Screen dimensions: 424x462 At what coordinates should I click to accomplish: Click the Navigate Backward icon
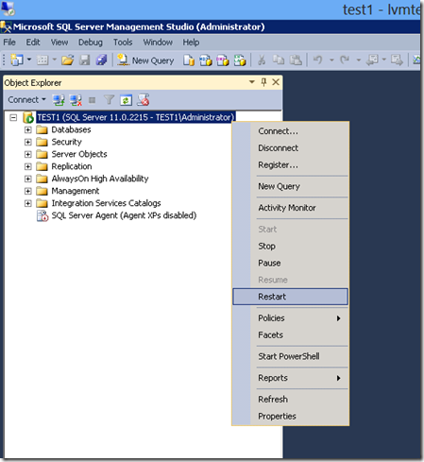tap(372, 60)
